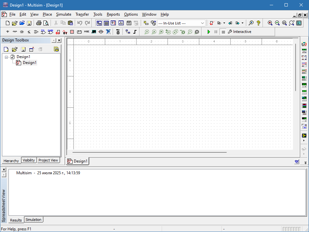Toggle the Design Toolbox view button
This screenshot has height=232, width=309.
click(99, 23)
